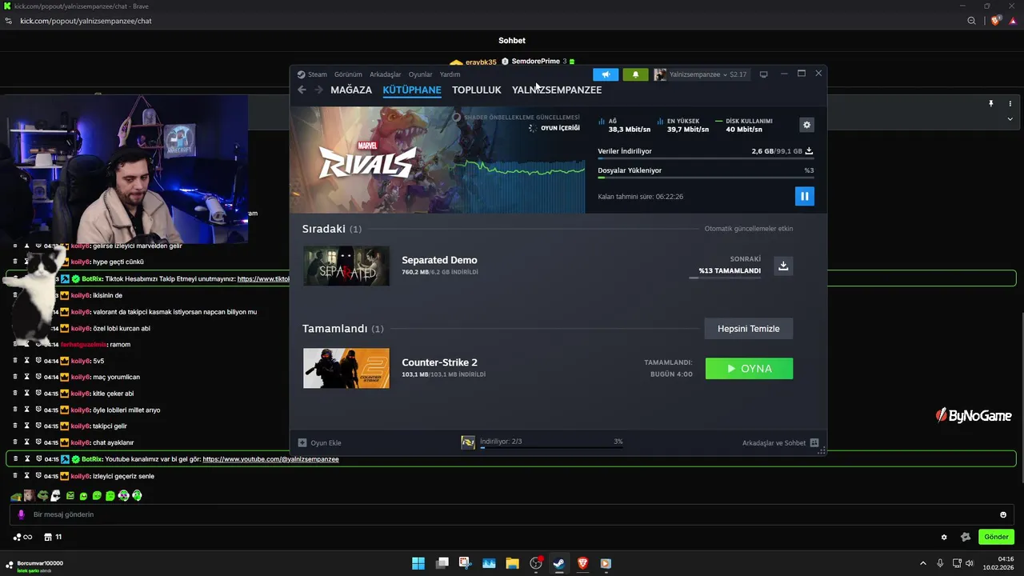Screen dimensions: 1024x576
Task: Go forward using Steam forward arrow
Action: 318,90
